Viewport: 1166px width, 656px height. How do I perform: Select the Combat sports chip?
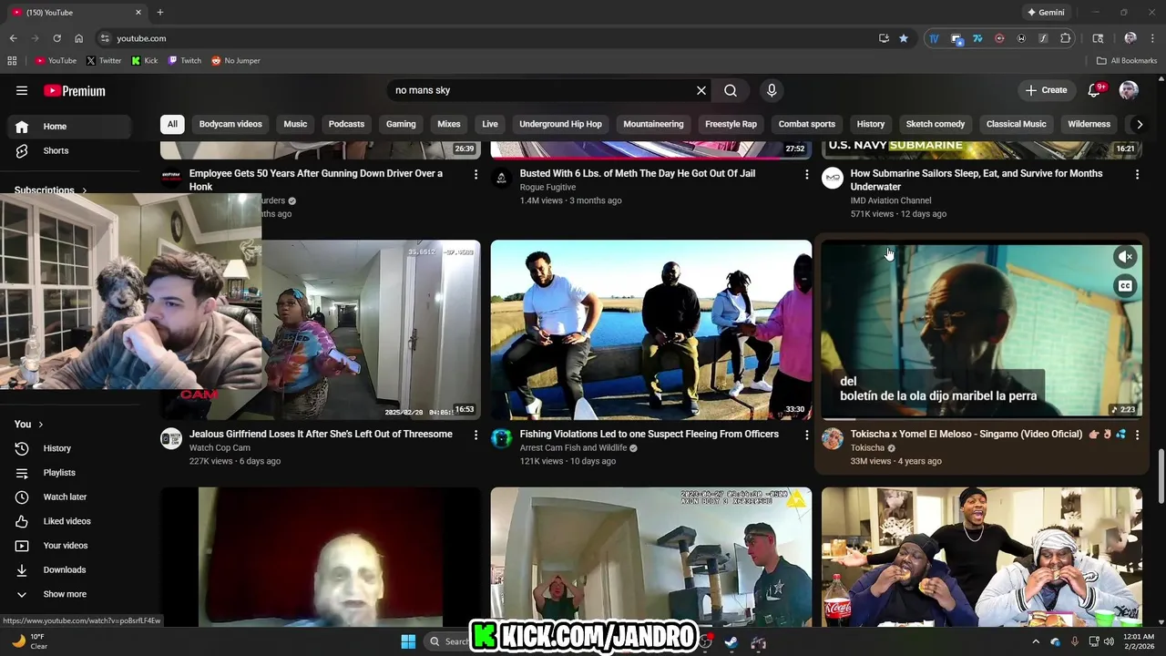(x=807, y=124)
